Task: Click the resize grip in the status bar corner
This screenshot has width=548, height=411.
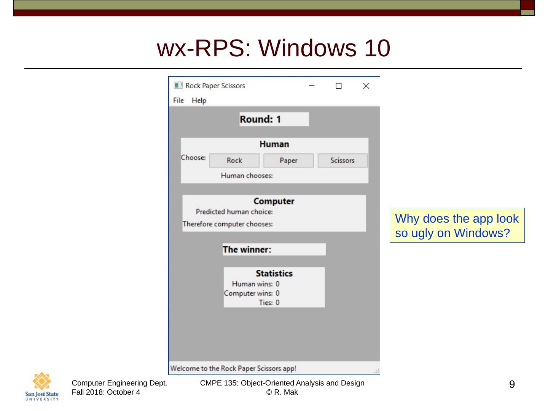Action: click(x=376, y=371)
